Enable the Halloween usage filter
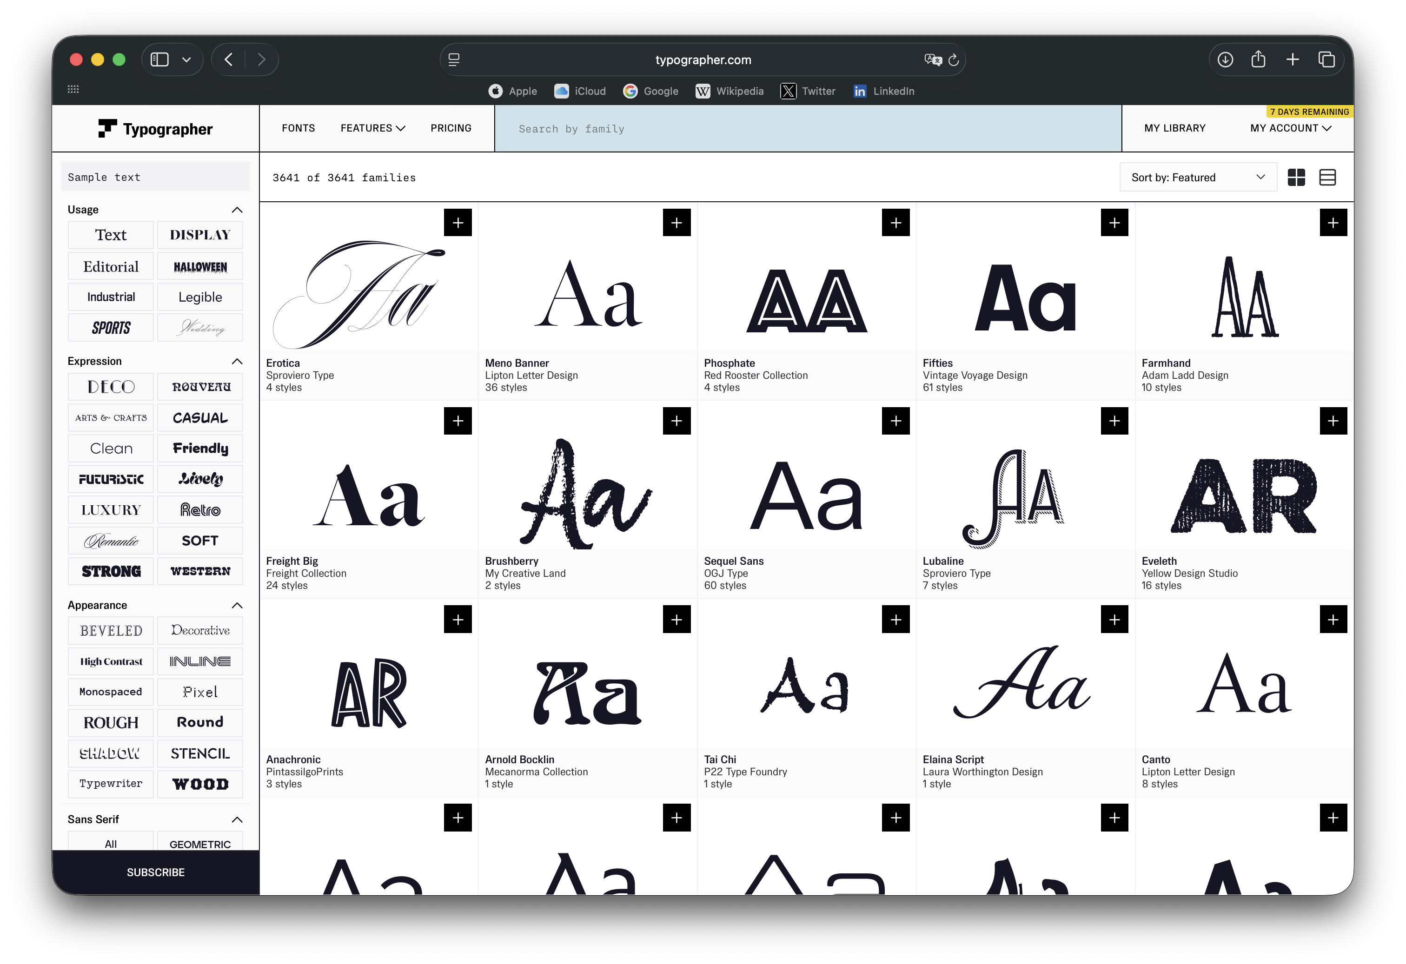Screen dimensions: 1406x964 200,266
